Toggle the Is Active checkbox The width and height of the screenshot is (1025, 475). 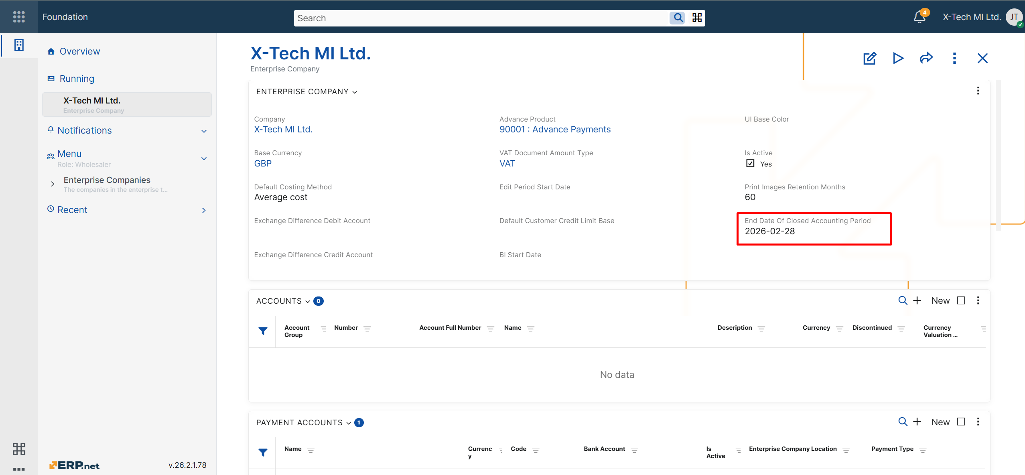(750, 163)
